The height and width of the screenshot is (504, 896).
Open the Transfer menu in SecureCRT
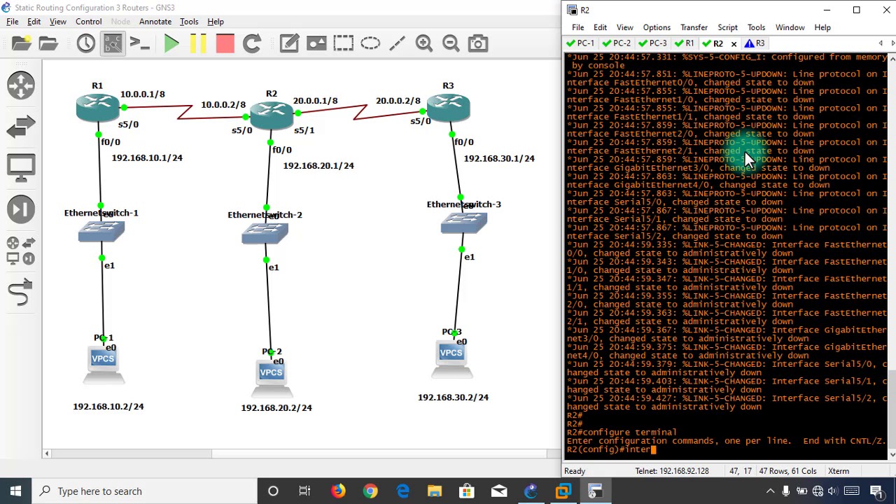pyautogui.click(x=694, y=27)
